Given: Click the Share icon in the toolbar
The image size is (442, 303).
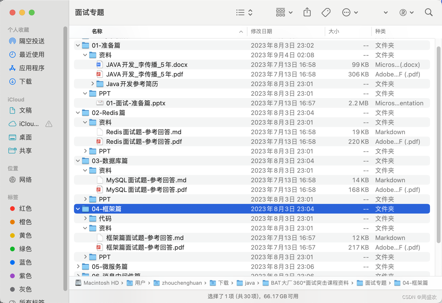Looking at the screenshot, I should tap(307, 12).
